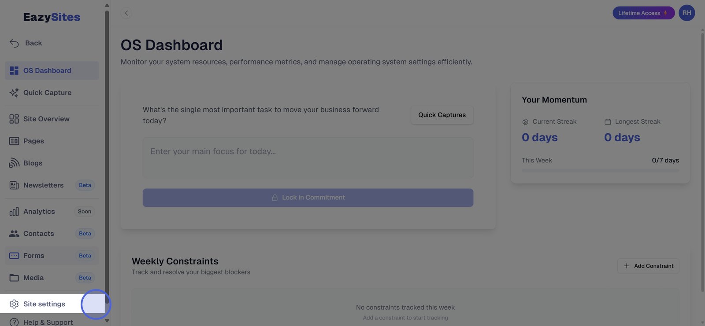This screenshot has width=705, height=326.
Task: Click the OS Dashboard grid icon
Action: pyautogui.click(x=14, y=70)
